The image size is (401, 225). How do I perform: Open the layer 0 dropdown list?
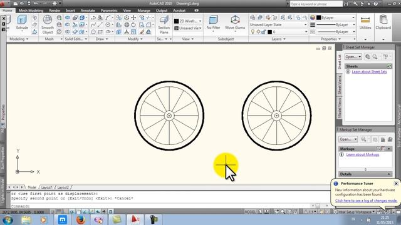point(306,32)
